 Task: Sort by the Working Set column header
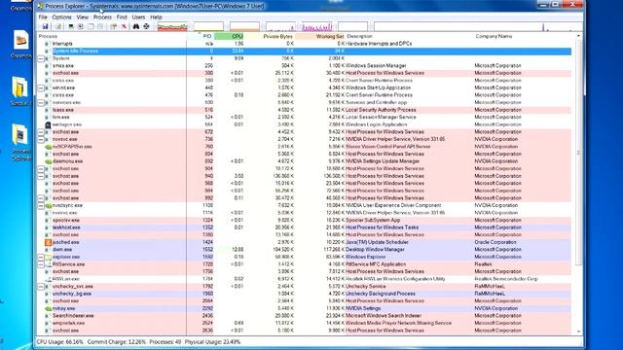coord(320,36)
